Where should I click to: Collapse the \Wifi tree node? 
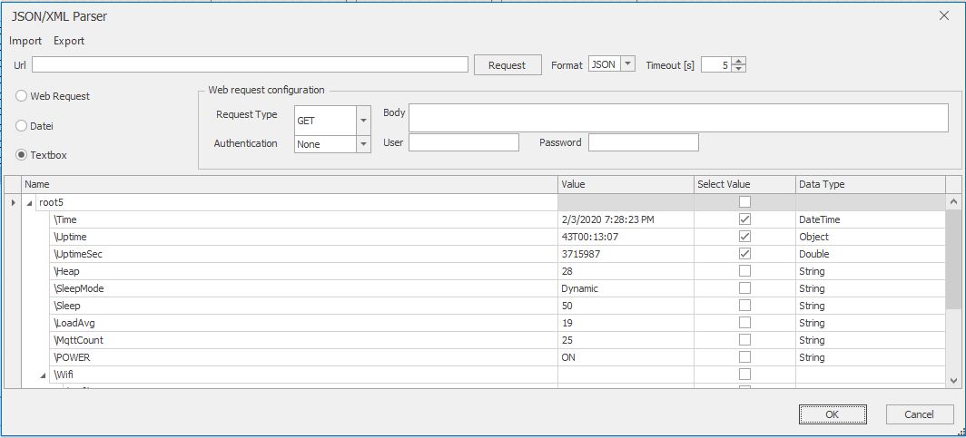coord(44,374)
